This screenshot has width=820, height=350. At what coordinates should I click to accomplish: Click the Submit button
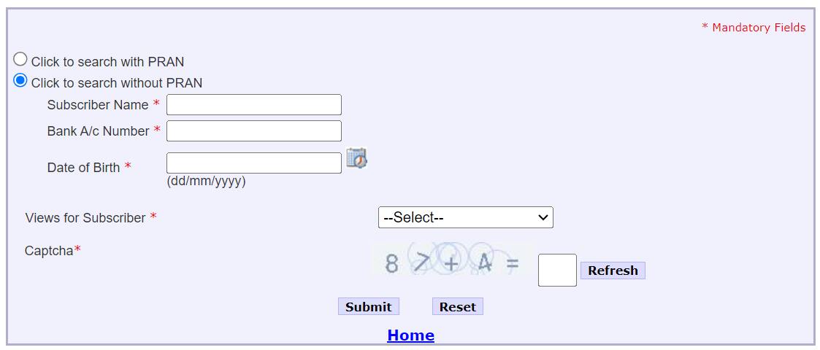point(368,307)
